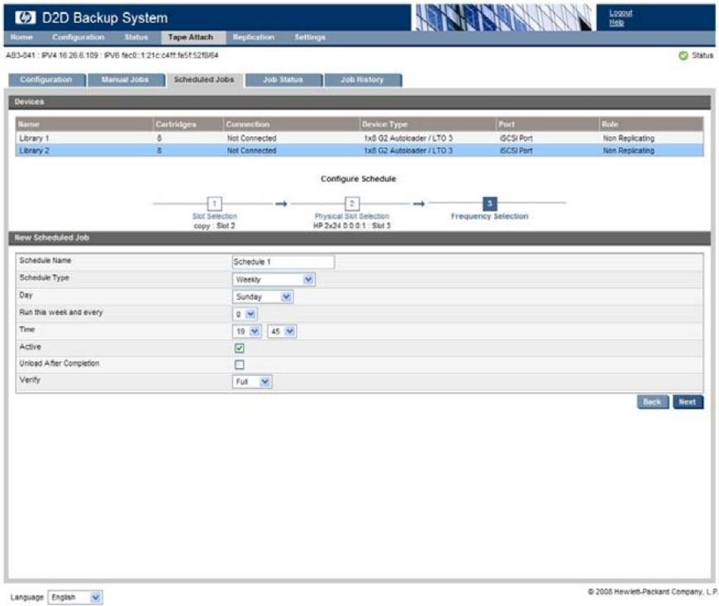
Task: Click the Connection column header
Action: 292,124
